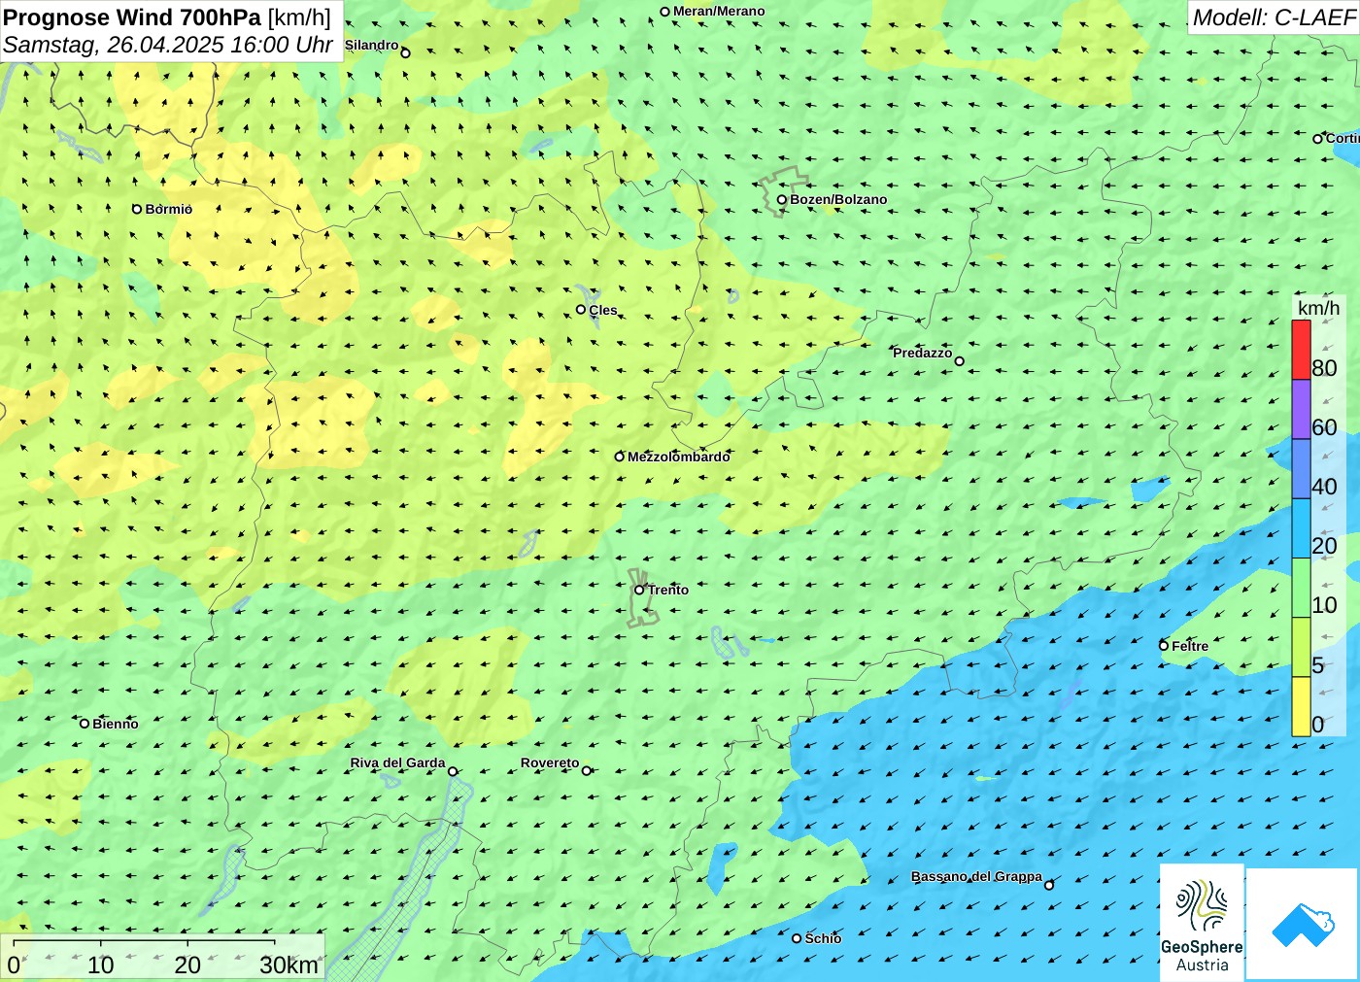1360x982 pixels.
Task: Pick the Bormio location marker circle
Action: point(137,209)
